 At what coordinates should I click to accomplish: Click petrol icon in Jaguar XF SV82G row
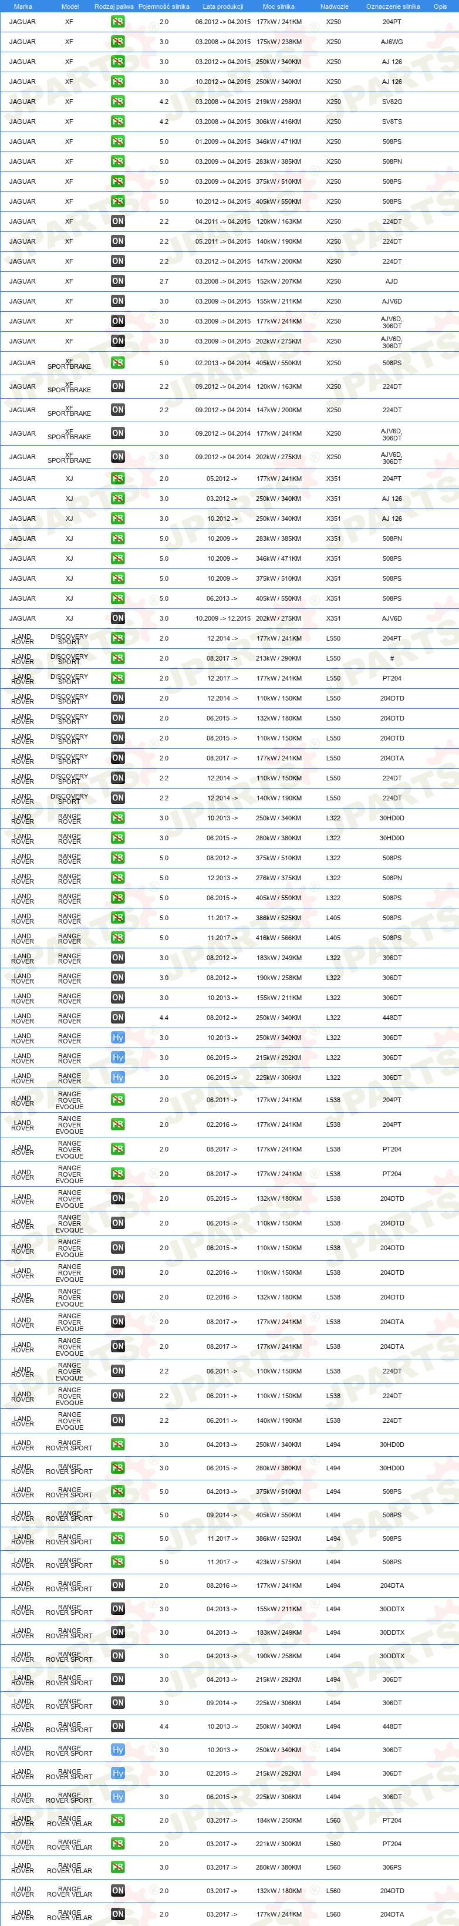point(117,102)
